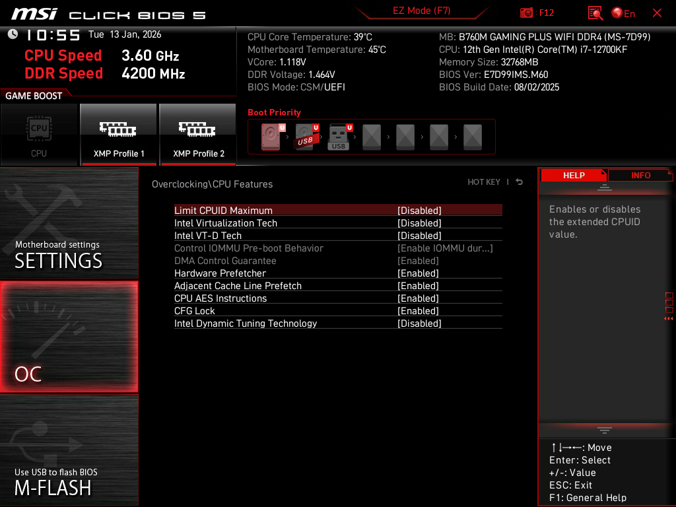Change Adjacent Cache Line Prefetch [Enabled] value
The height and width of the screenshot is (507, 676).
[x=418, y=285]
